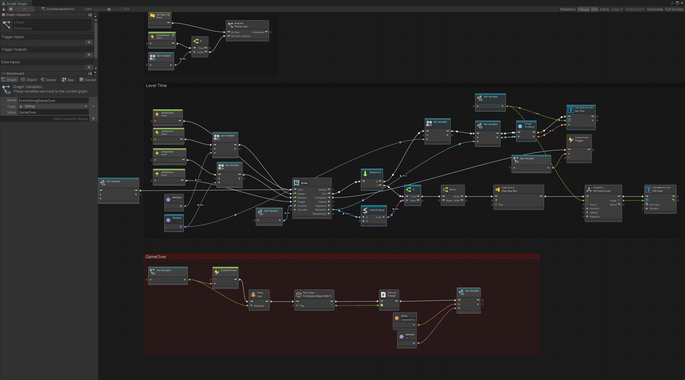Click the Debug Log bug icon
685x380 pixels.
253,295
